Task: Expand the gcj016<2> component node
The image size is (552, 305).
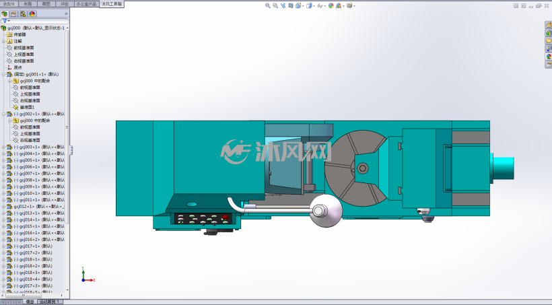Action: pos(3,240)
